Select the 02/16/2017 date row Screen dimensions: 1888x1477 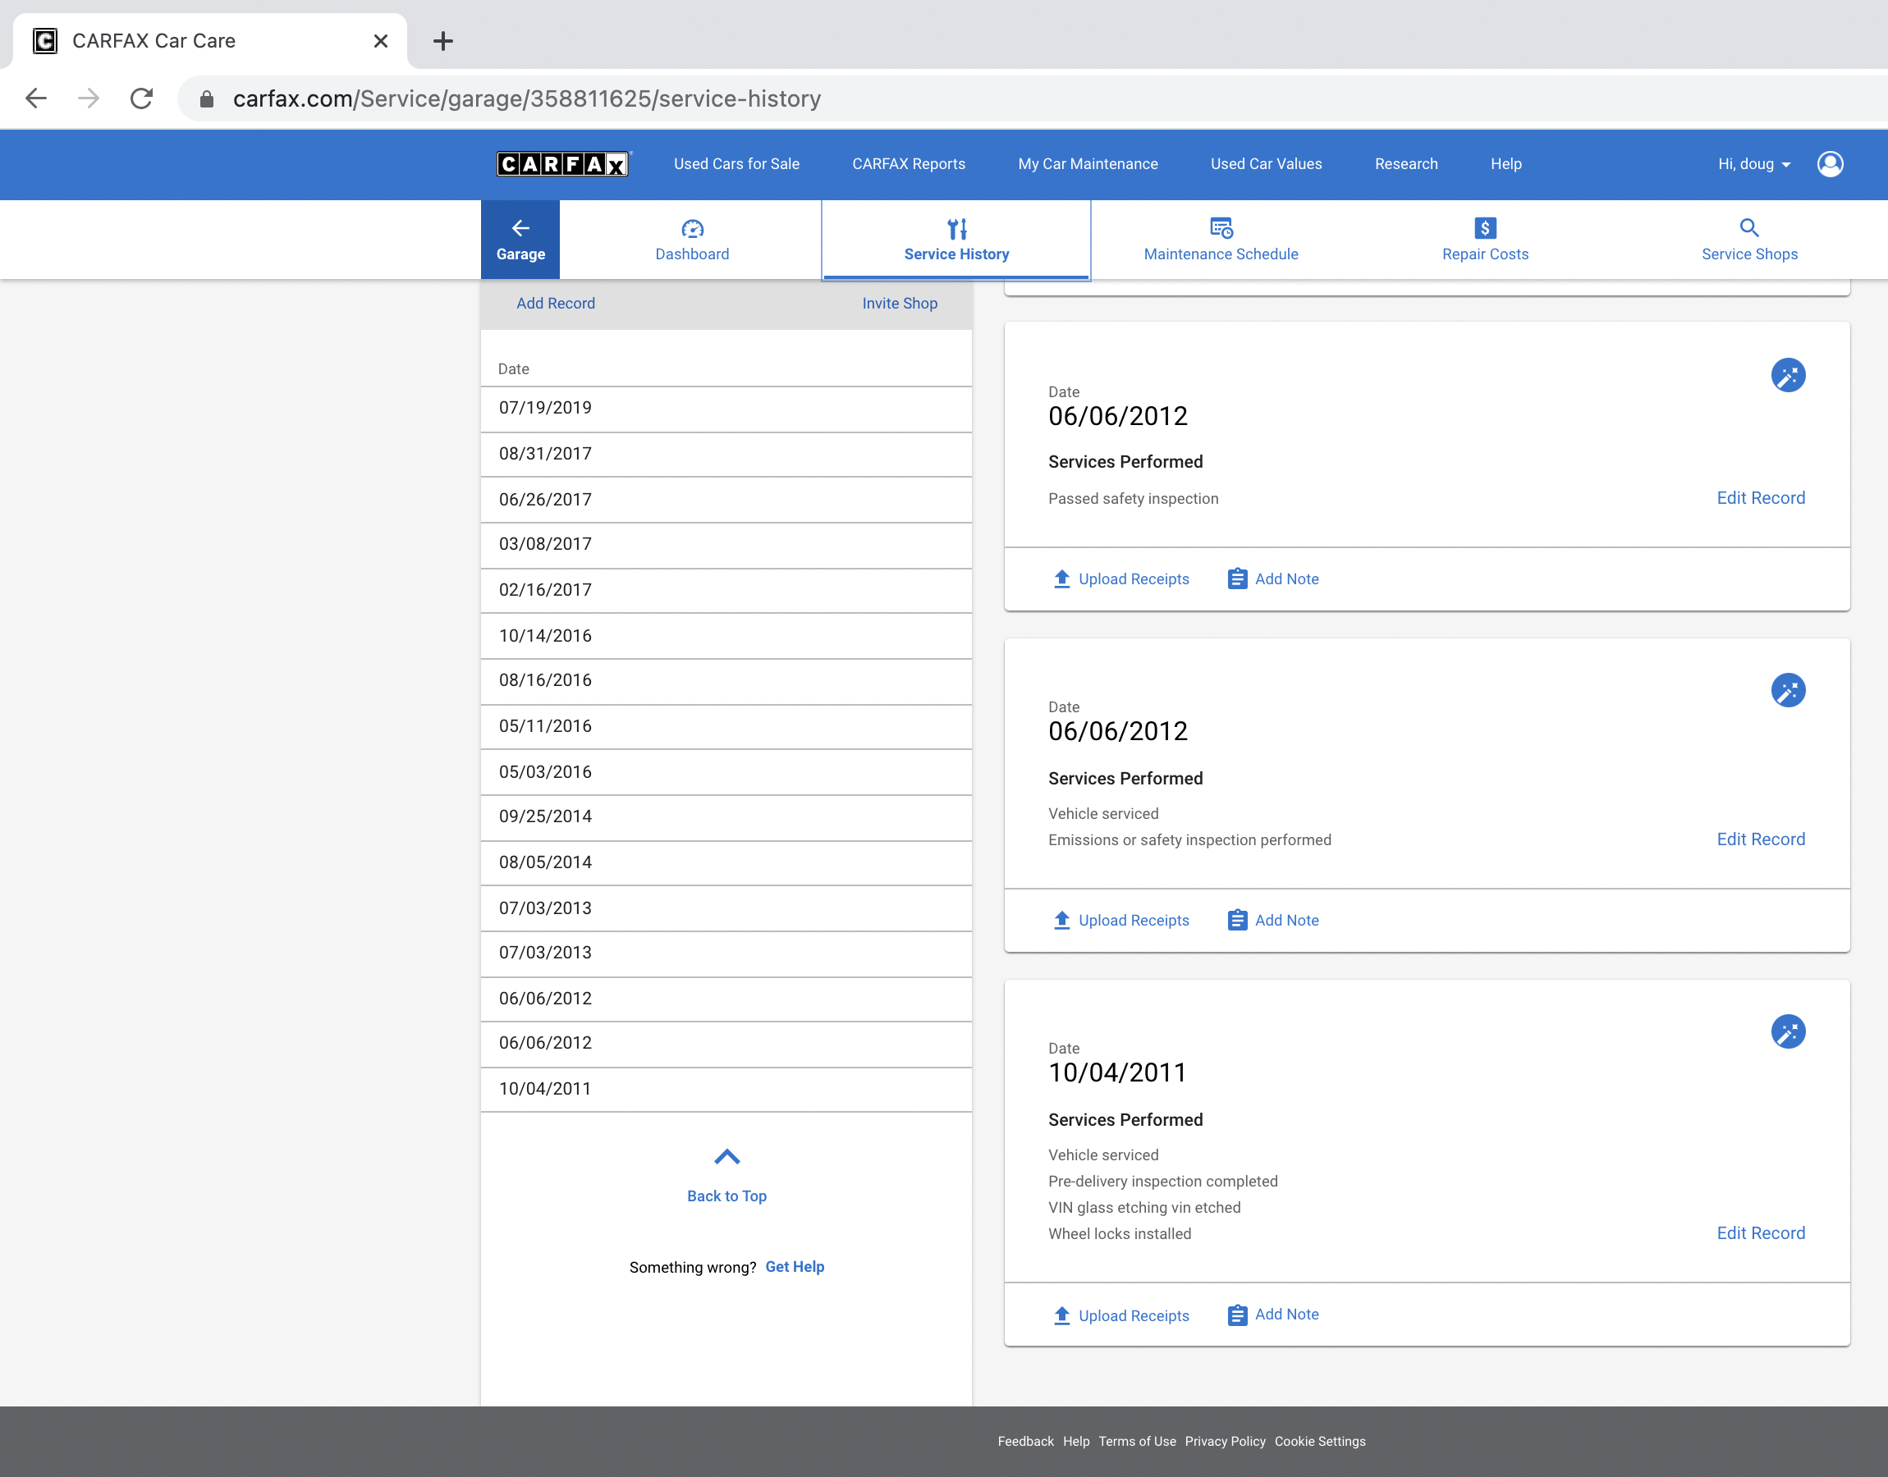pos(726,591)
